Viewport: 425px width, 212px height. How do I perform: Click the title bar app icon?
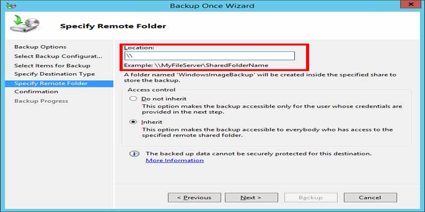11,5
